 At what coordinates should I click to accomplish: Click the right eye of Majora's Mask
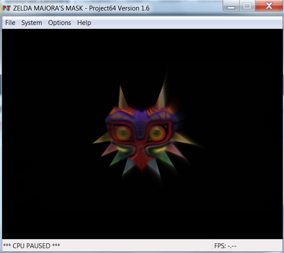pos(156,132)
